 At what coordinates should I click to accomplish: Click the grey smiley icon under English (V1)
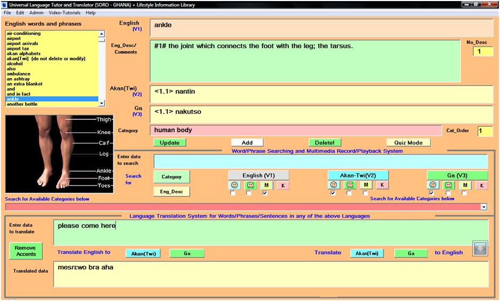[x=233, y=185]
